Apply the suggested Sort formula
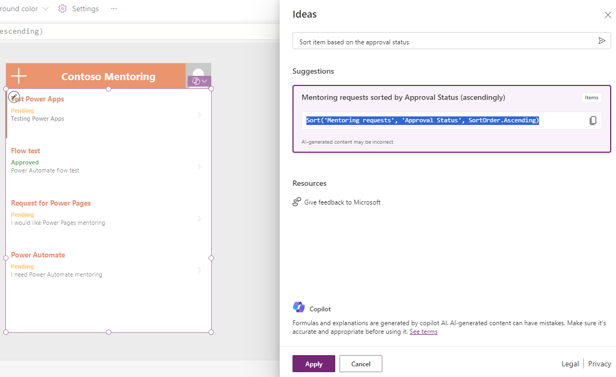This screenshot has width=616, height=377. point(313,364)
